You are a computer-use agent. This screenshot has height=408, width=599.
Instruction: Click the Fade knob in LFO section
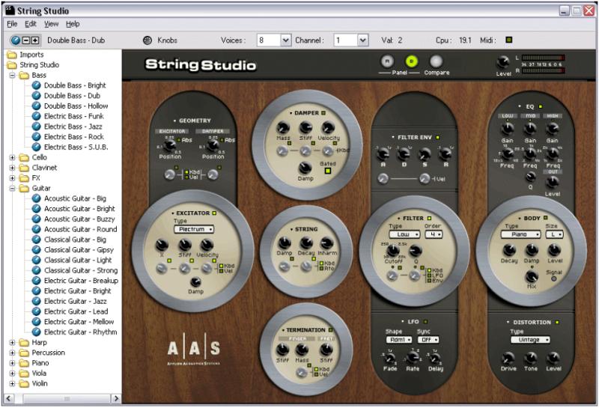(x=389, y=359)
